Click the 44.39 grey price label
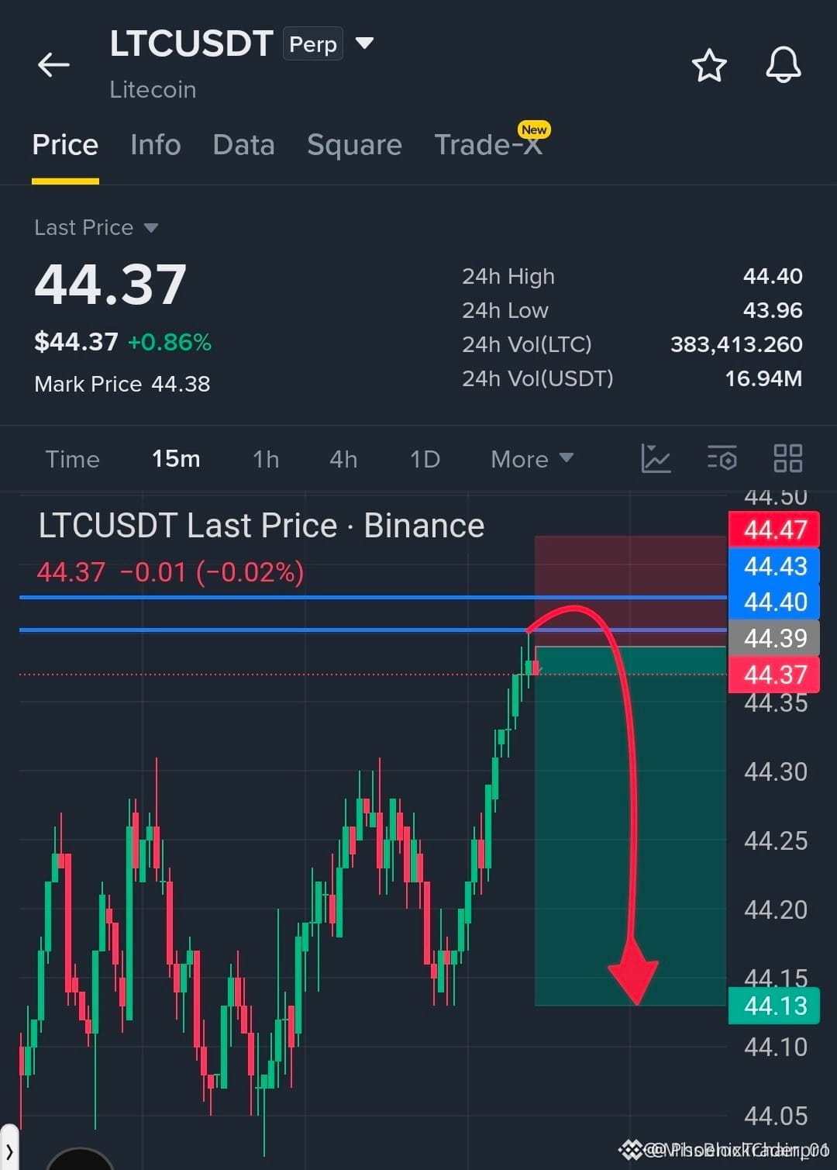 click(x=774, y=638)
